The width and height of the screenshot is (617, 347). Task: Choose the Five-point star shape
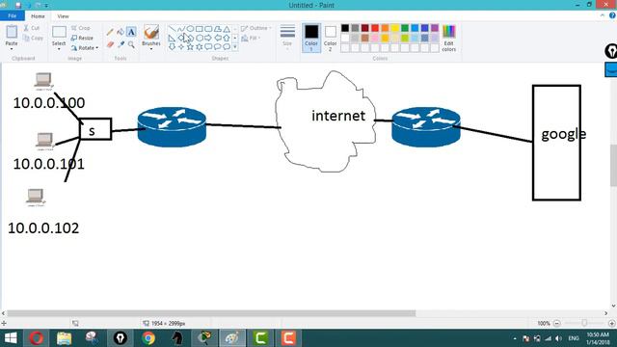click(x=190, y=47)
